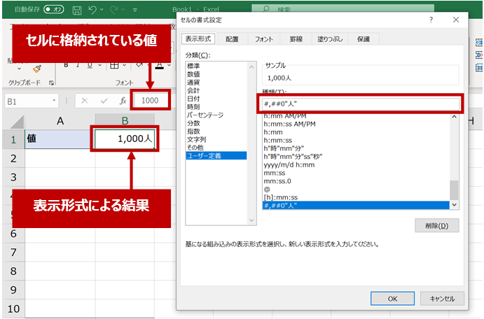The height and width of the screenshot is (319, 484).
Task: Expand the Name Box dropdown
Action: 55,101
